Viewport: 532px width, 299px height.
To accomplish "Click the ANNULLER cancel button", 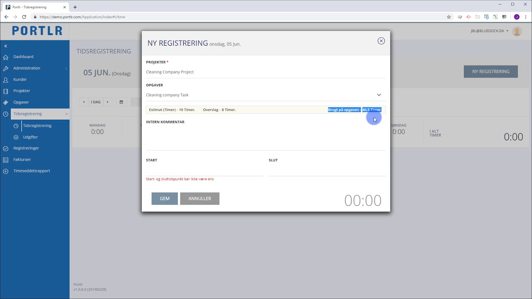I will pos(199,199).
